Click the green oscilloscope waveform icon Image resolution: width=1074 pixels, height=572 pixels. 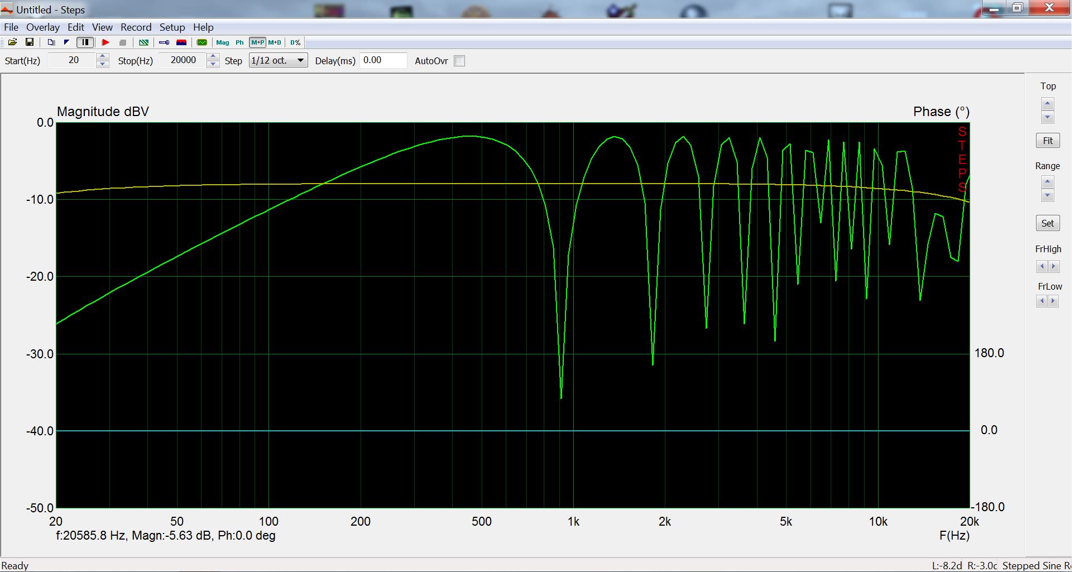(202, 42)
